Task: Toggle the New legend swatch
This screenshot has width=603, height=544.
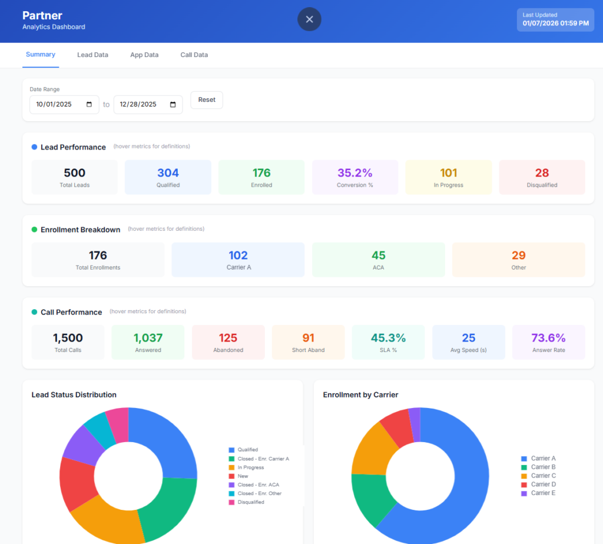Action: click(231, 476)
